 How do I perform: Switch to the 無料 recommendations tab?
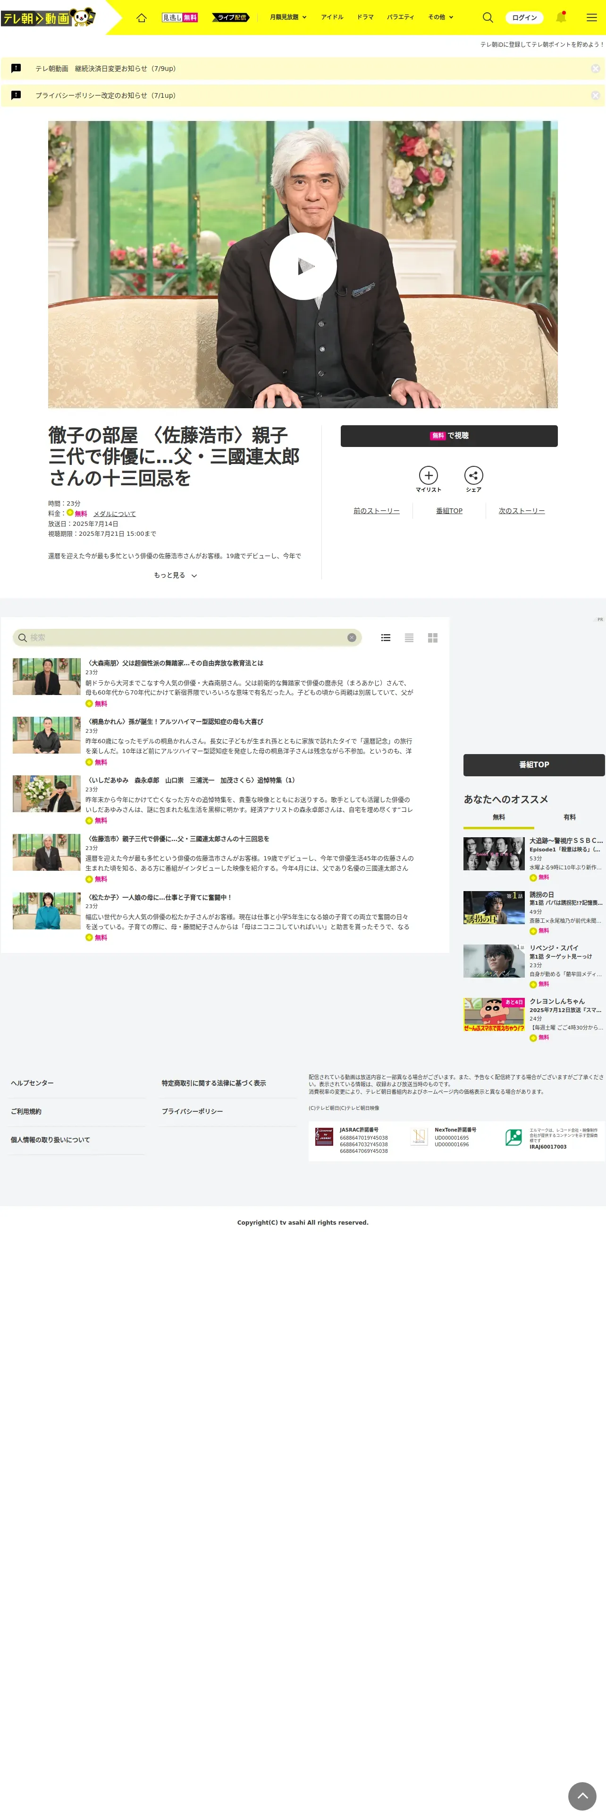click(499, 817)
